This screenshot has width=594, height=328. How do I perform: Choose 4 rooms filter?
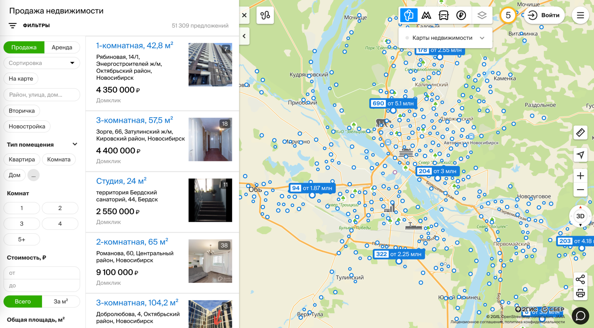pos(60,224)
